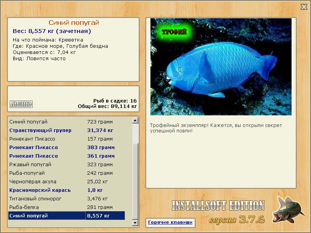This screenshot has height=233, width=311.
Task: Select the Рыба-белка 281 грамм row
Action: click(x=66, y=207)
